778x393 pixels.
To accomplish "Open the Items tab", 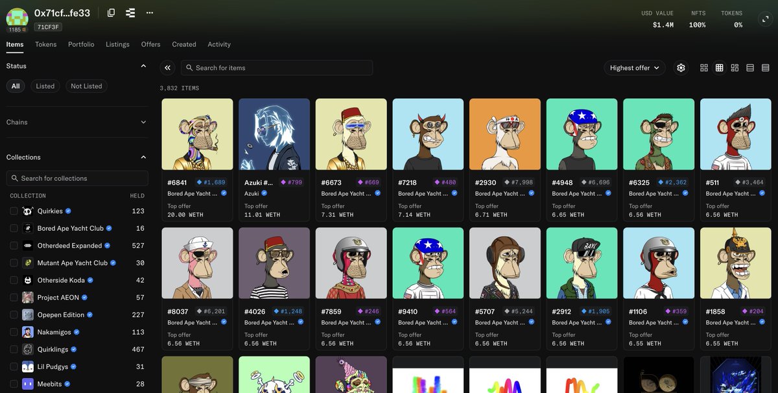I will pos(15,44).
